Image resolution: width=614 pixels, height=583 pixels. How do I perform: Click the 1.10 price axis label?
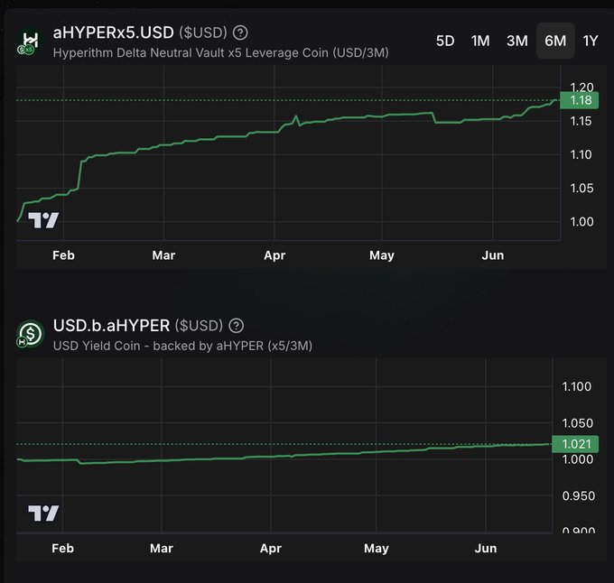[581, 154]
